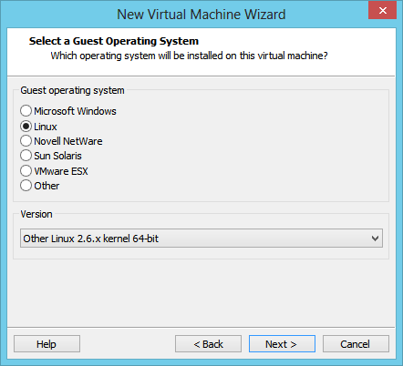Pick Sun Solaris as guest OS
The image size is (403, 366).
click(26, 156)
